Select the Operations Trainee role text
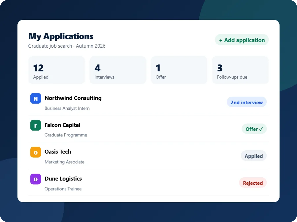297x222 pixels. click(63, 189)
